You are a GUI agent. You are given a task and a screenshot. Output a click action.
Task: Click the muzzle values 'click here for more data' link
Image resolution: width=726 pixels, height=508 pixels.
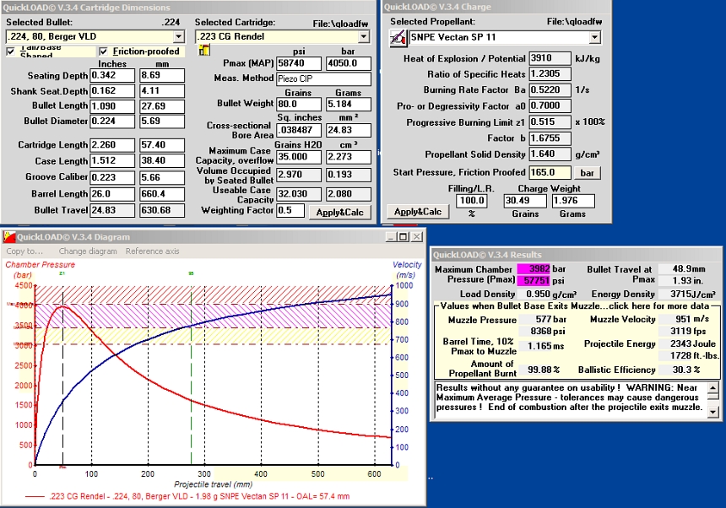pos(658,305)
